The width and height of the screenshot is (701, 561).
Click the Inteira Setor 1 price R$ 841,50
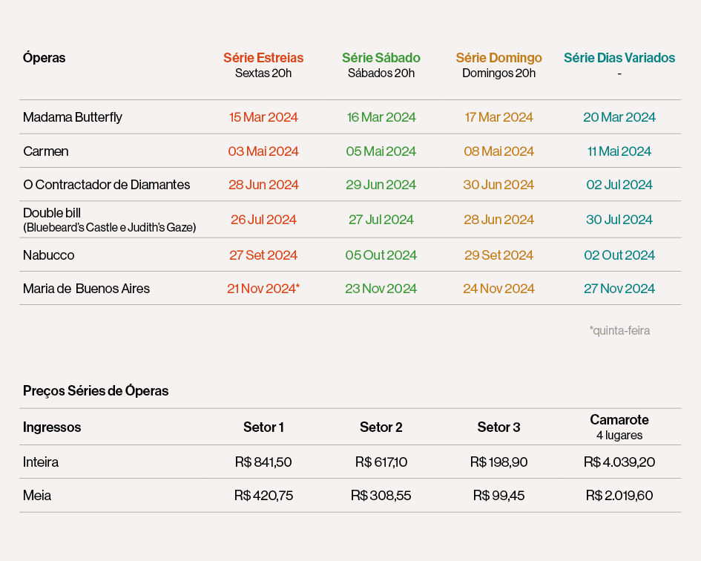pyautogui.click(x=263, y=462)
